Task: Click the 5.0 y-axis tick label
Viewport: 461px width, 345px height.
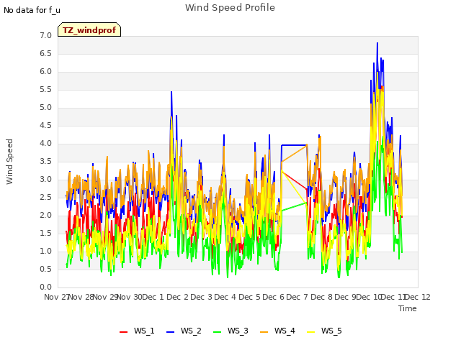Action: pyautogui.click(x=45, y=107)
